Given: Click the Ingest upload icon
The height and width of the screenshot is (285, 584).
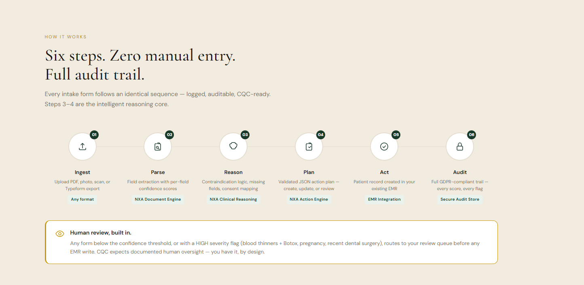Looking at the screenshot, I should (83, 147).
